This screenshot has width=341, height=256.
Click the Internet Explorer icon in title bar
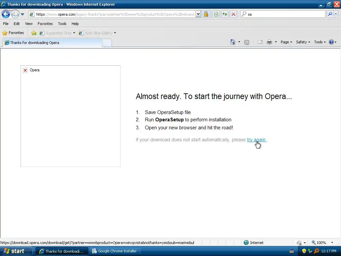pyautogui.click(x=3, y=4)
